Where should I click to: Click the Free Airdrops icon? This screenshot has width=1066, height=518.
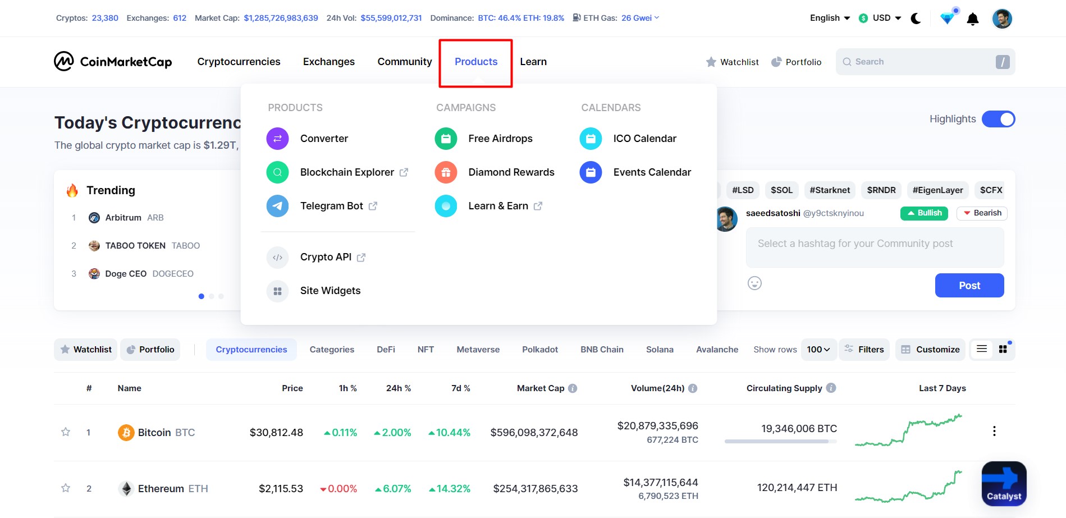446,139
